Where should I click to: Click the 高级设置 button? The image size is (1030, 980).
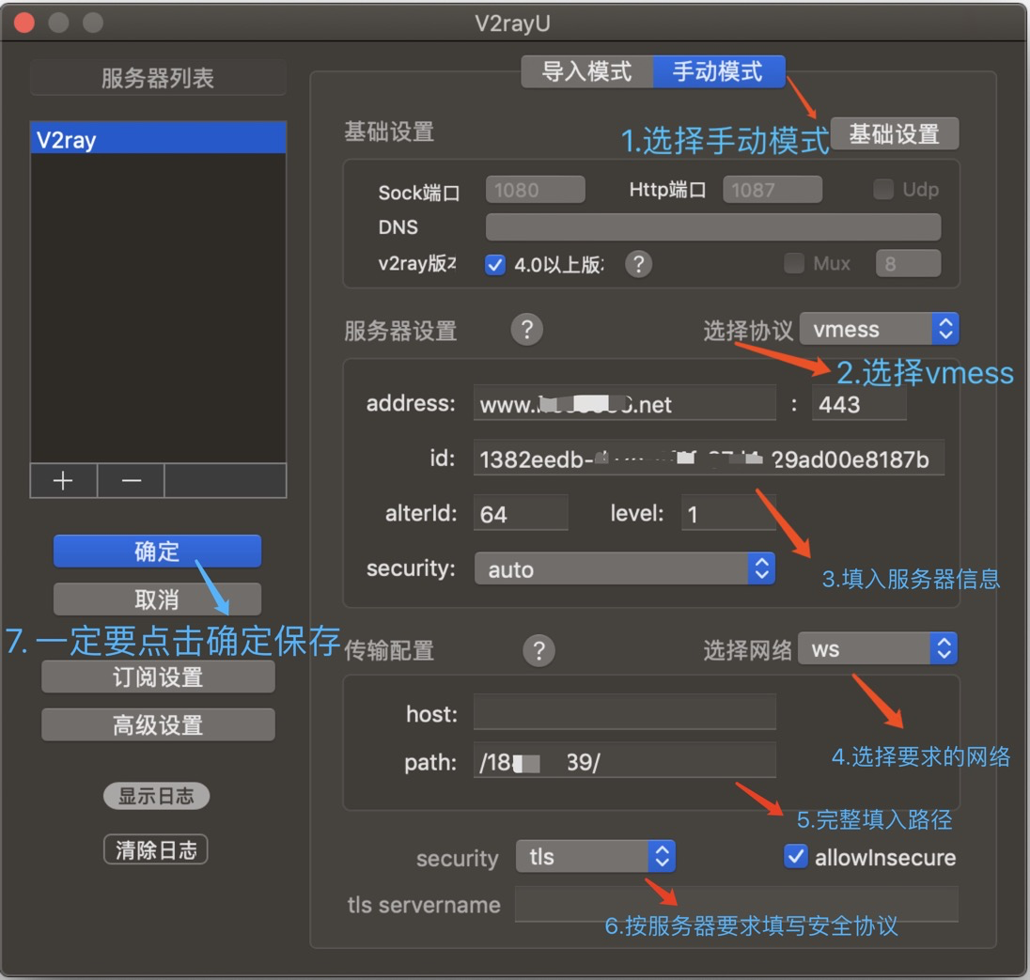tap(158, 724)
